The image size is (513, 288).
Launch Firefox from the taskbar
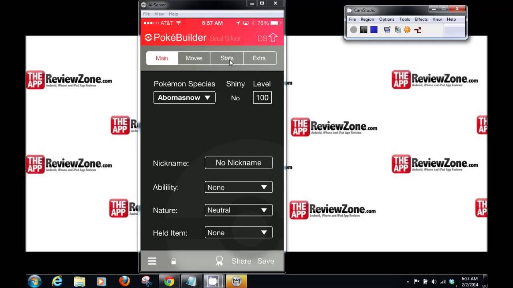tap(124, 281)
